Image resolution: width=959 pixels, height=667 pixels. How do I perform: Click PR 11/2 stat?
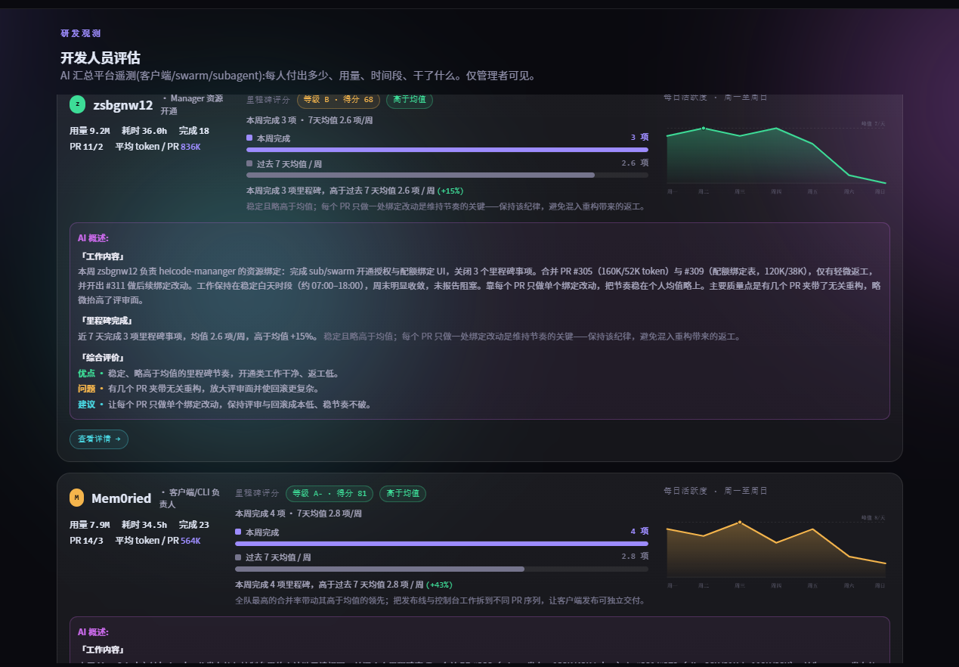tap(86, 147)
